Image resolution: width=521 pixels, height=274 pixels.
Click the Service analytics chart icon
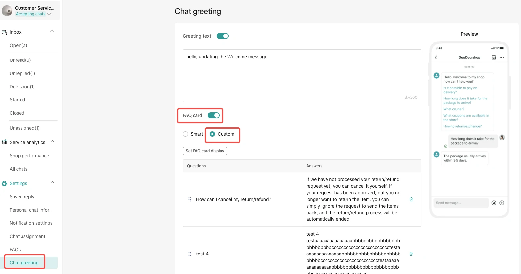tap(4, 142)
